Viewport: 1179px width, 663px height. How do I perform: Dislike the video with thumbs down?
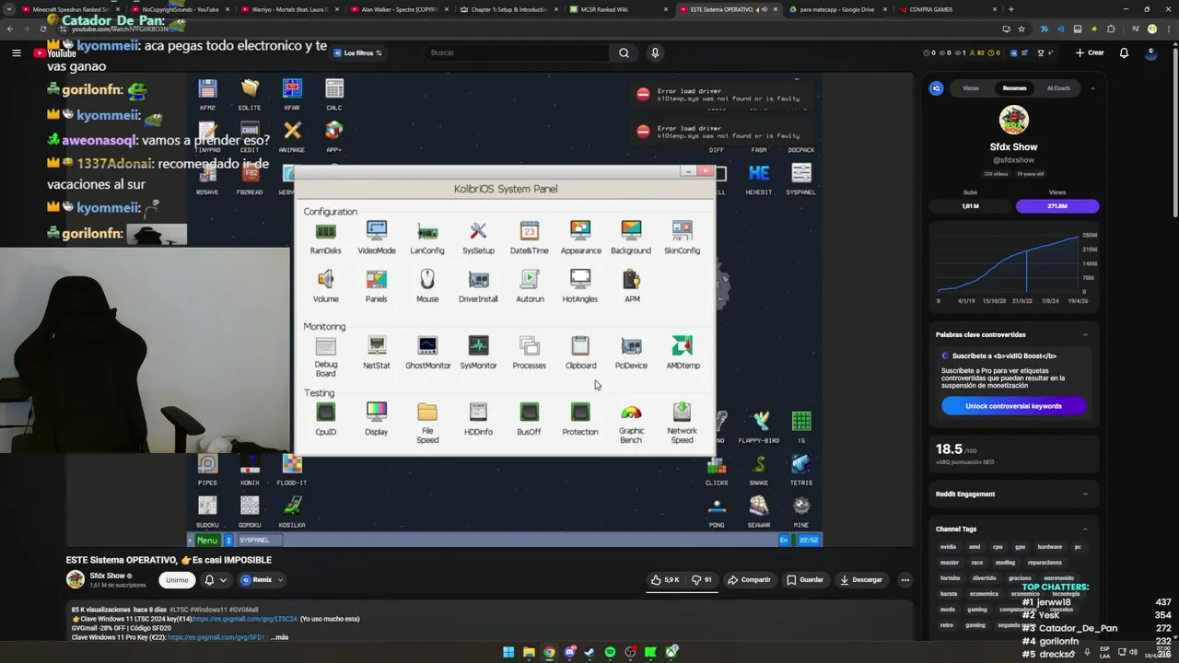tap(702, 580)
